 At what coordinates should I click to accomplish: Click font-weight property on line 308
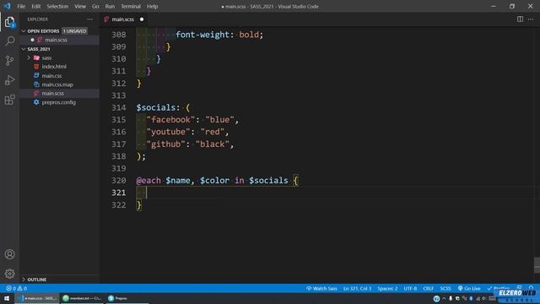pos(202,35)
